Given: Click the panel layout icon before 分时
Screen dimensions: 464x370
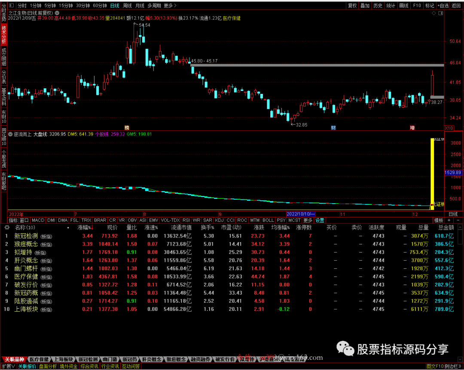Looking at the screenshot, I should point(12,6).
